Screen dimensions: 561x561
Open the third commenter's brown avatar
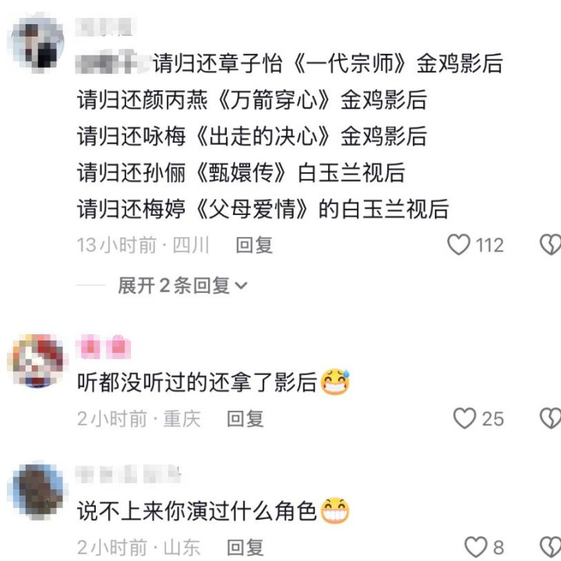pyautogui.click(x=38, y=491)
